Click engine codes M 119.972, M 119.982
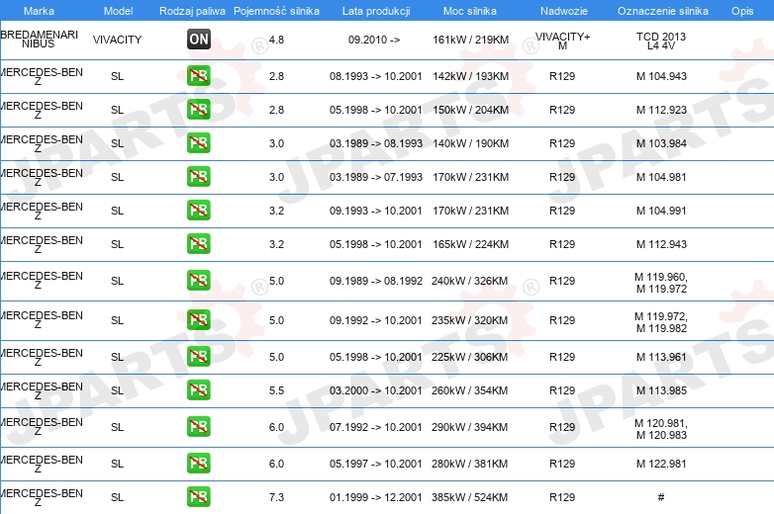This screenshot has width=774, height=514. coord(661,322)
